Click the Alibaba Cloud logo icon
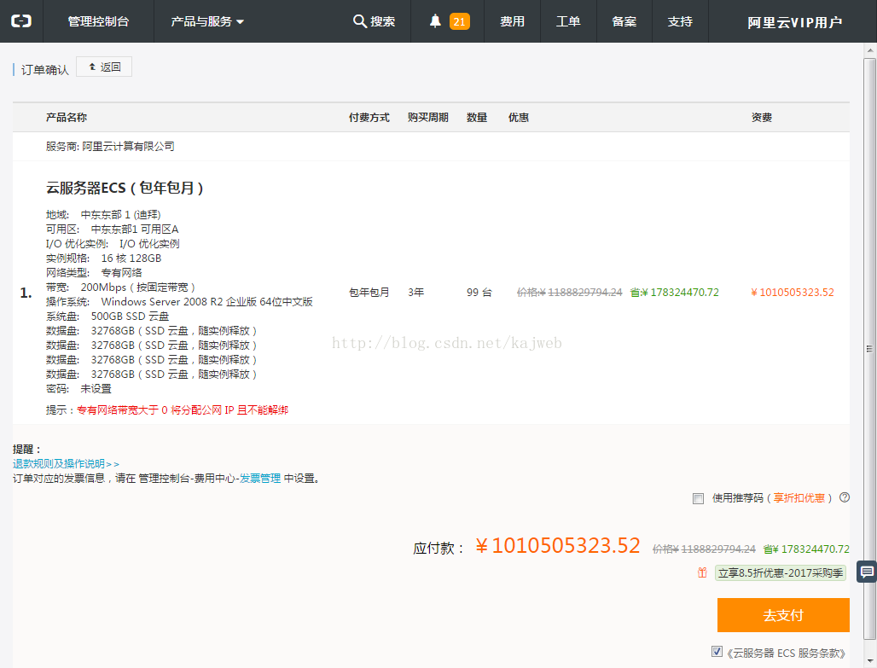The height and width of the screenshot is (668, 877). coord(20,21)
